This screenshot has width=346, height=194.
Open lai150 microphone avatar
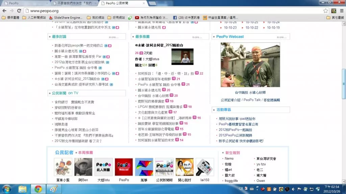(205, 167)
